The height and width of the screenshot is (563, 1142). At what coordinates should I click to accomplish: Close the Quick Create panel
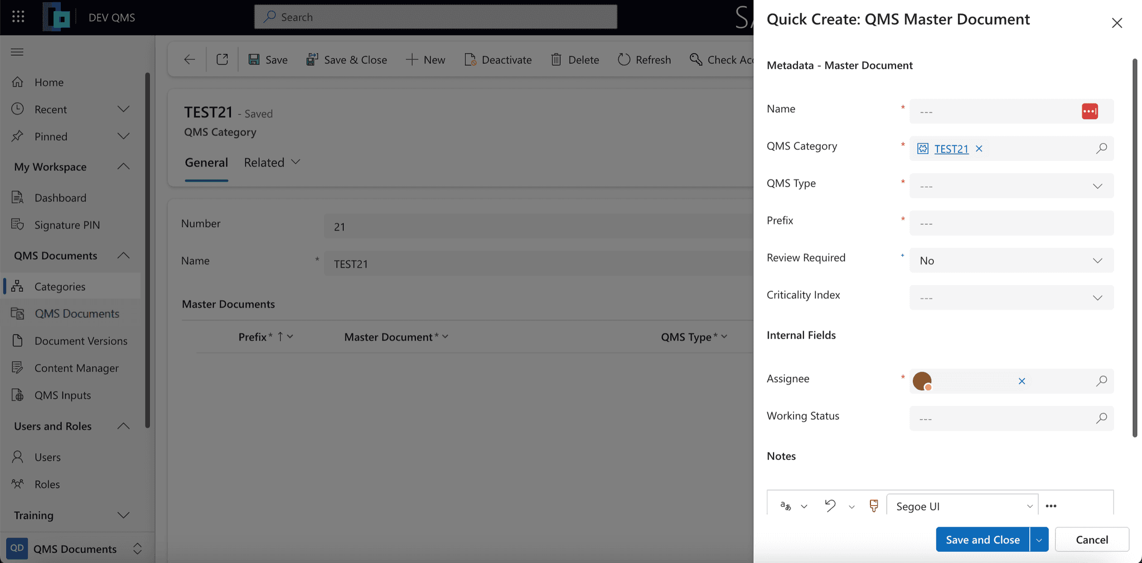1117,23
